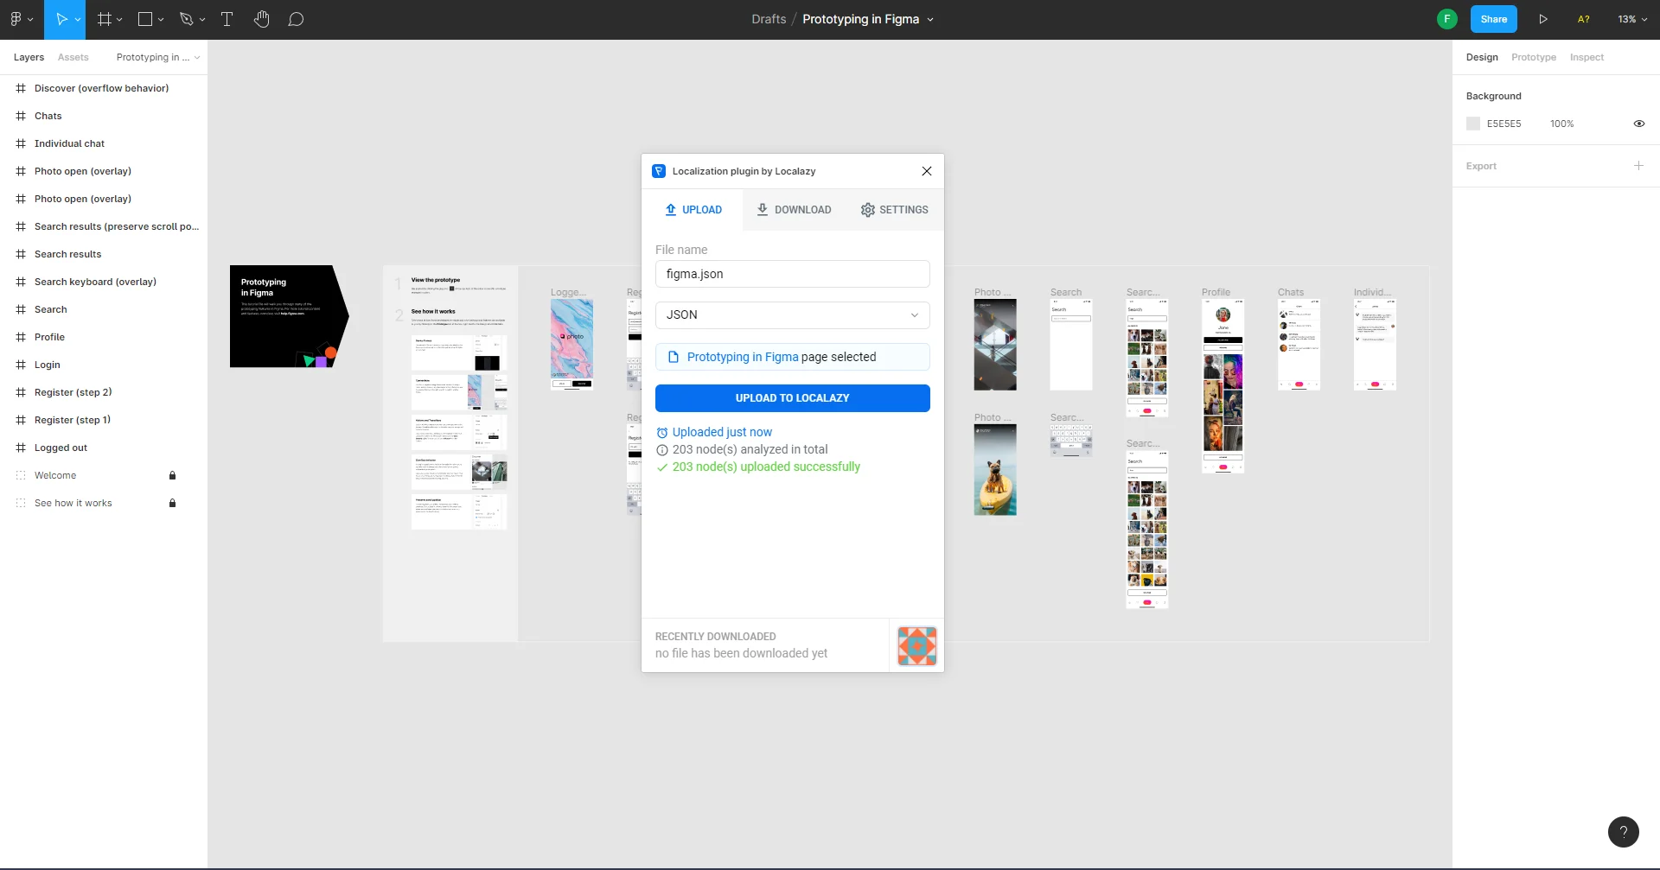Click the Share button
This screenshot has height=870, width=1660.
click(x=1493, y=19)
